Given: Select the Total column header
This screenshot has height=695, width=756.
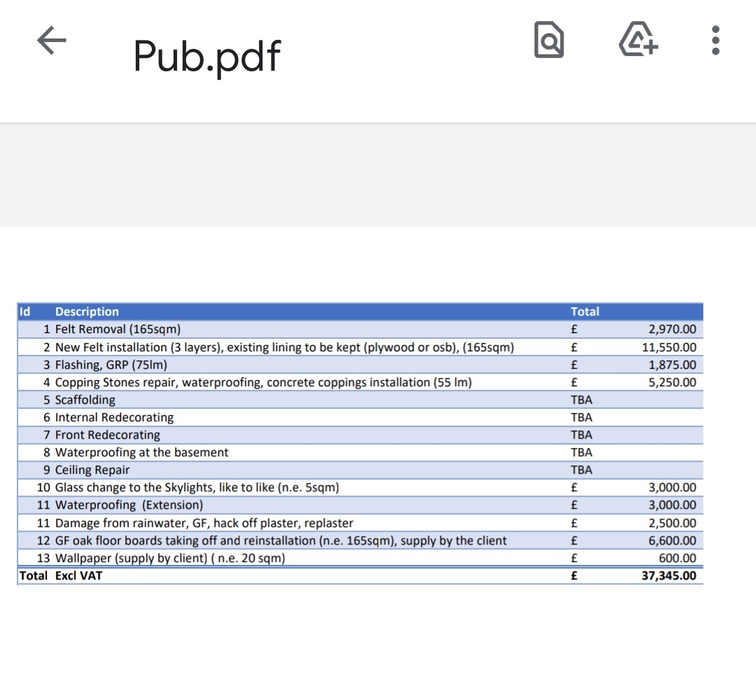Looking at the screenshot, I should click(x=584, y=312).
